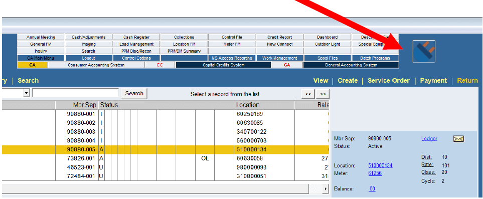Open Location FM
Screen dimensions: 483x199
184,44
